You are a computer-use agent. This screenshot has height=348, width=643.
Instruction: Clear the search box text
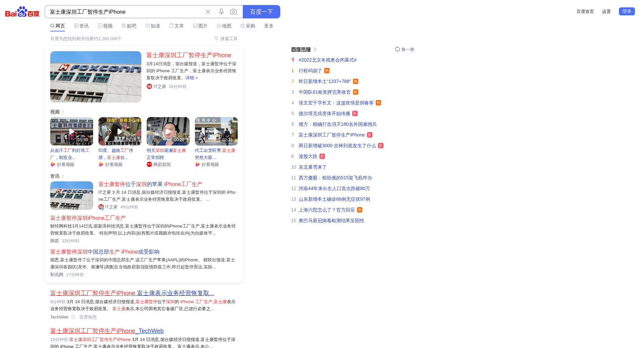pos(208,12)
